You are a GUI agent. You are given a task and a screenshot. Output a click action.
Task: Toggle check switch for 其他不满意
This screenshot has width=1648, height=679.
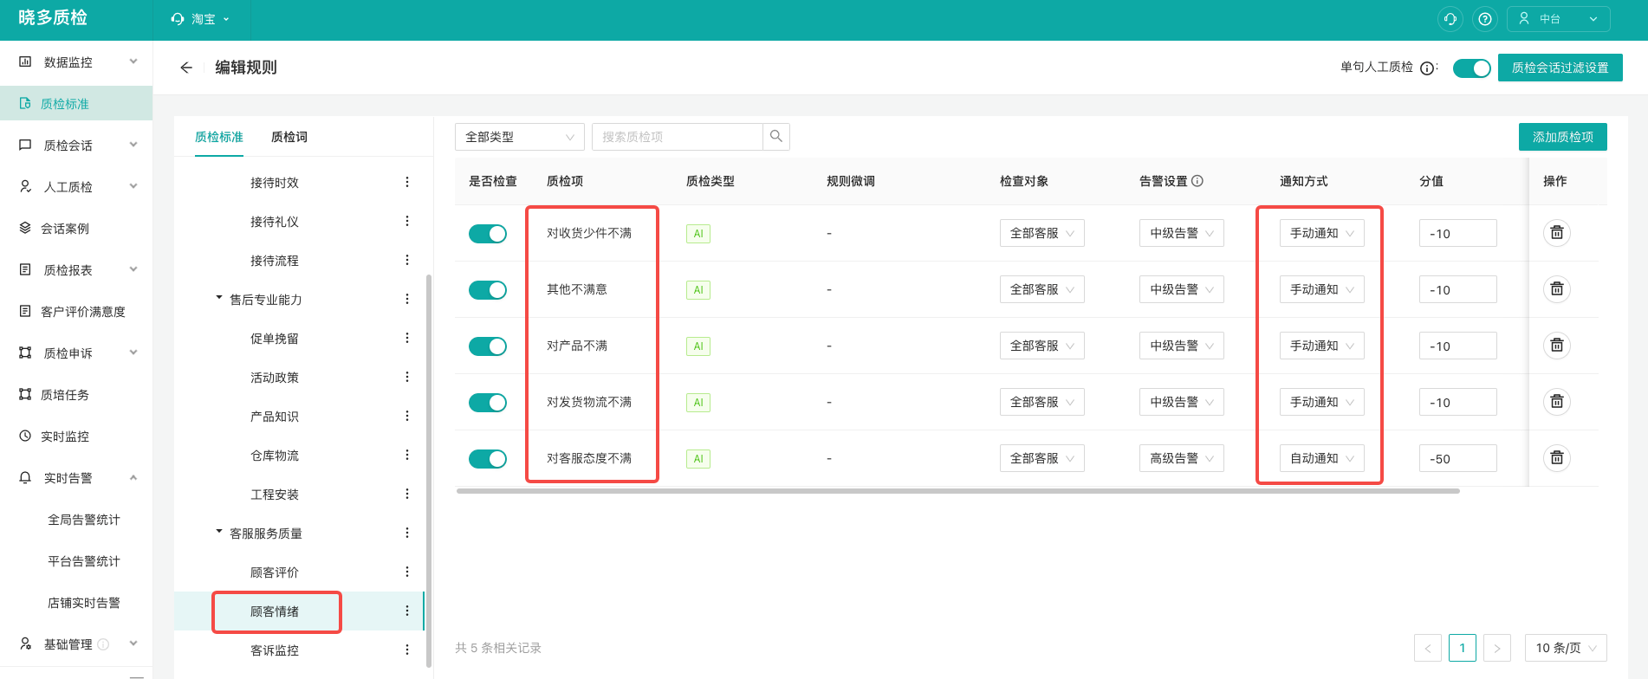(x=488, y=290)
